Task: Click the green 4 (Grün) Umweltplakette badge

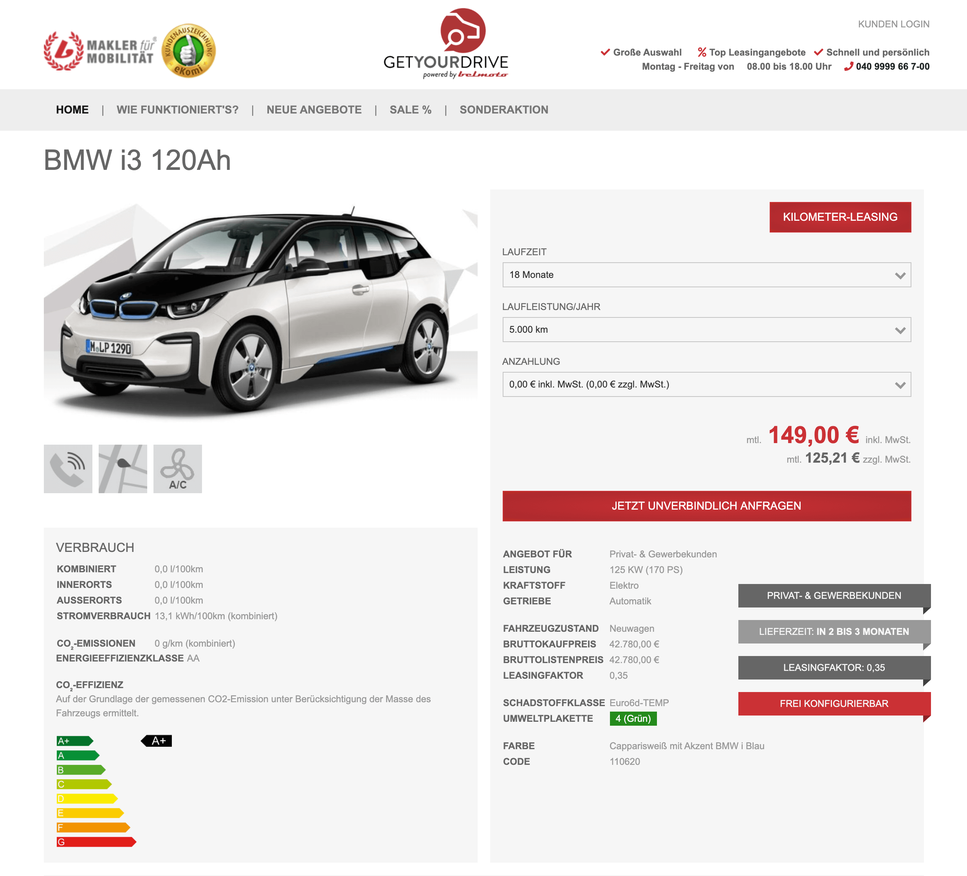Action: 633,718
